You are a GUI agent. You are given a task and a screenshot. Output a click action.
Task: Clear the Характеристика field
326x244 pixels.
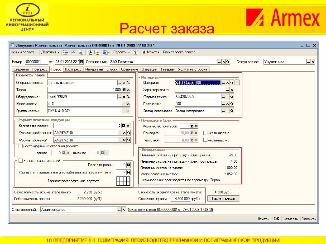click(x=232, y=89)
